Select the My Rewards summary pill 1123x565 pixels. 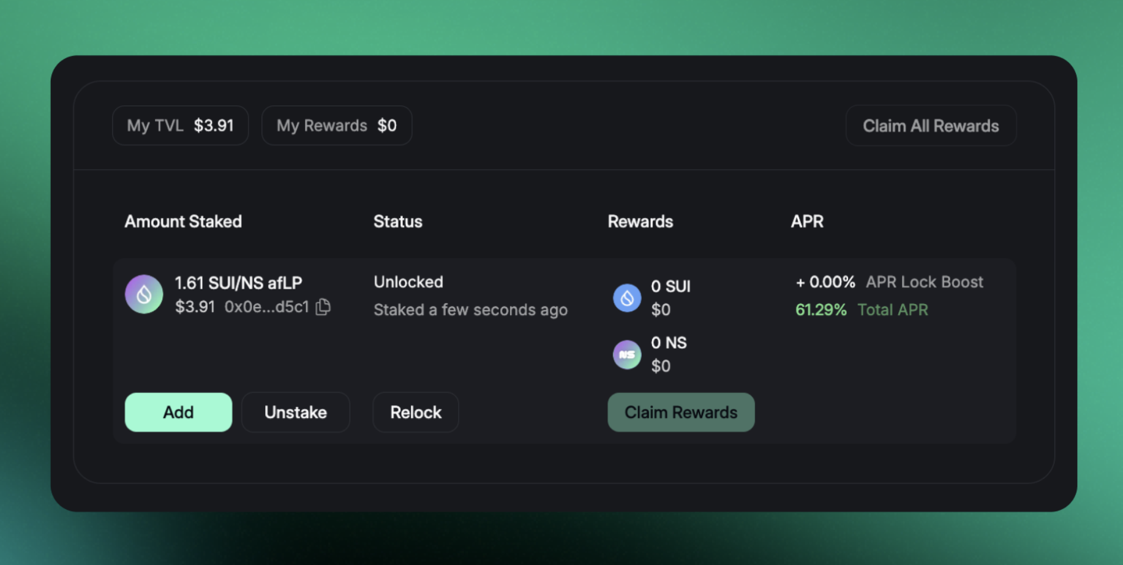tap(337, 126)
